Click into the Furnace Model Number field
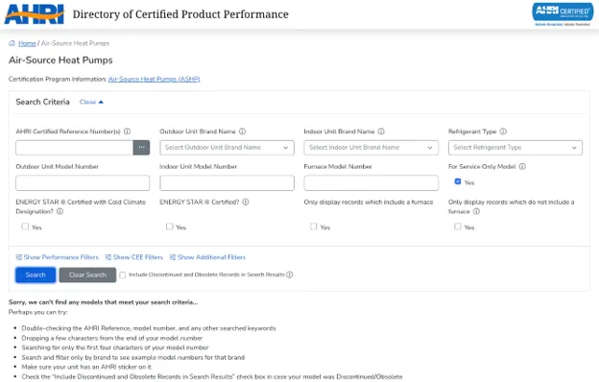This screenshot has height=382, width=599. tap(371, 183)
